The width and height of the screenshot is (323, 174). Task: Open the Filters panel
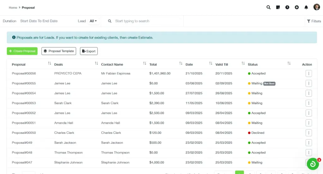[314, 21]
